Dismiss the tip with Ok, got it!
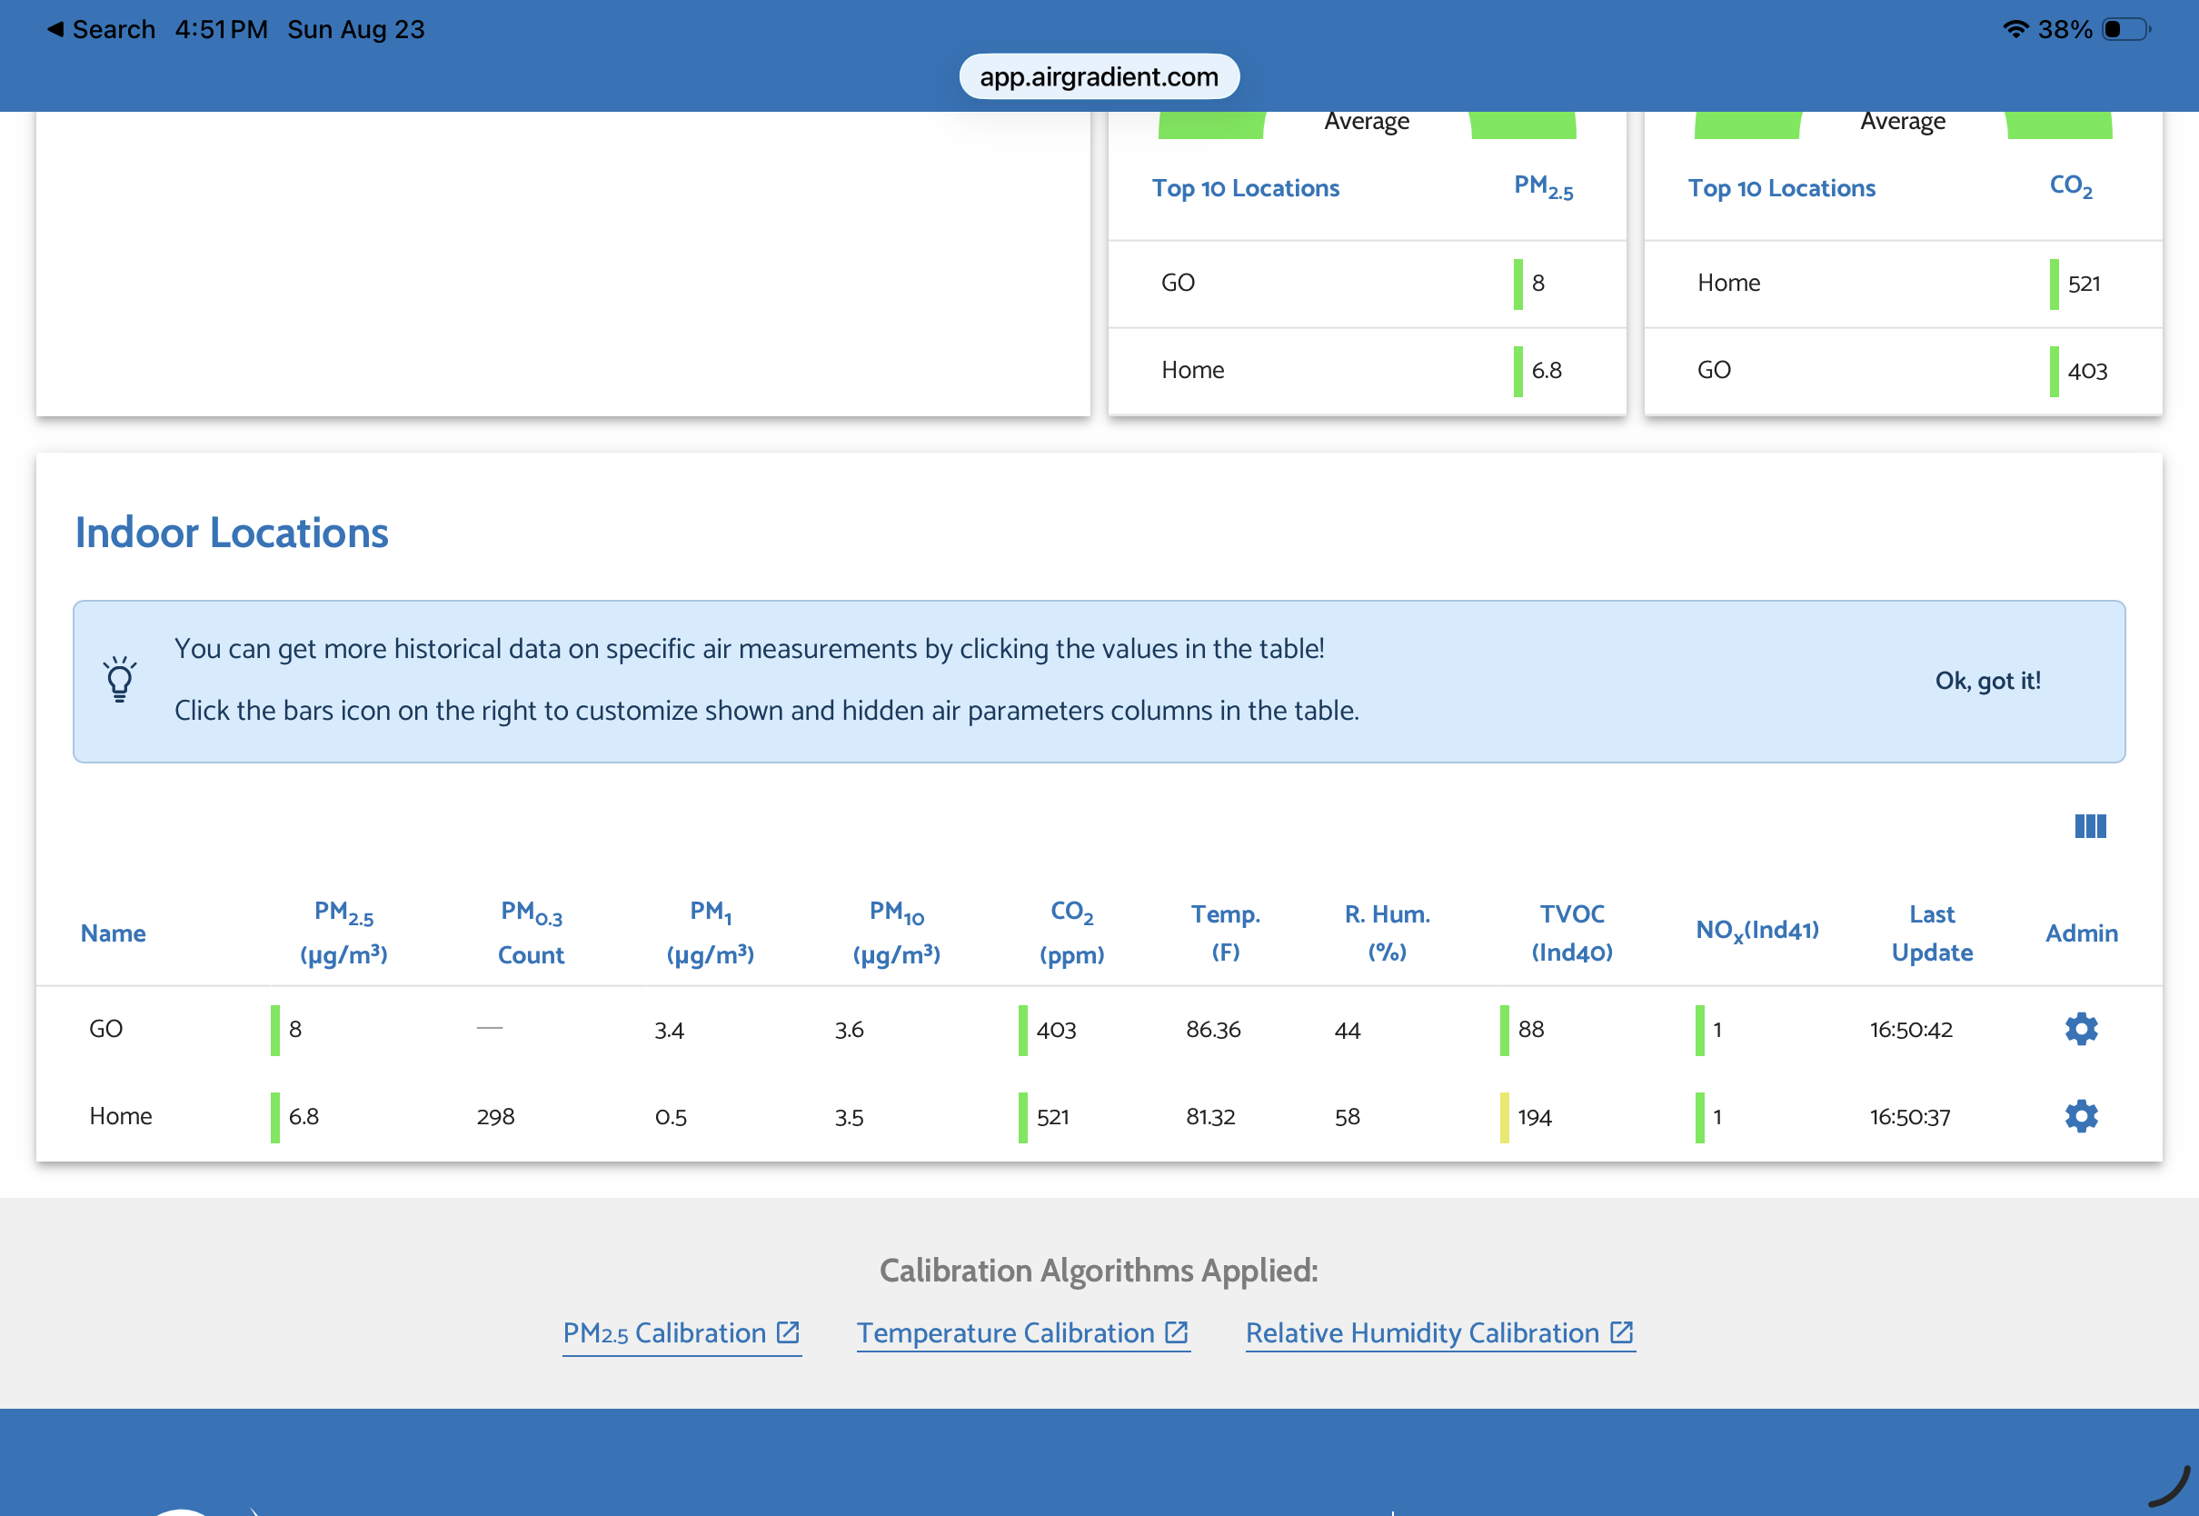 1987,680
